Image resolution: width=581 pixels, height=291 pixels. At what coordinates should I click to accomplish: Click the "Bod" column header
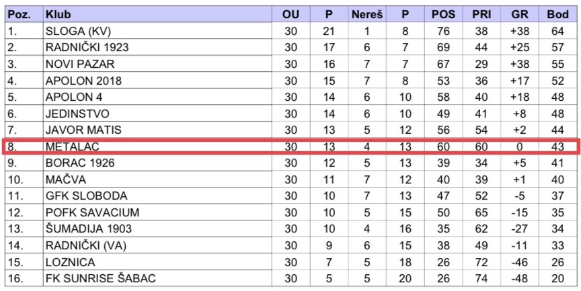click(557, 14)
